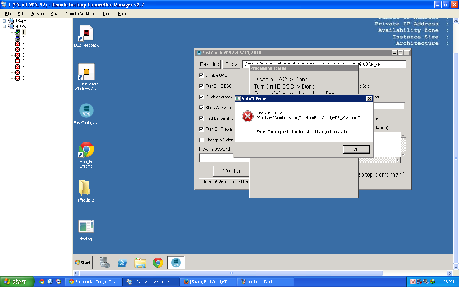This screenshot has height=287, width=459.
Task: Open the file explorer on the remote taskbar
Action: coord(140,263)
